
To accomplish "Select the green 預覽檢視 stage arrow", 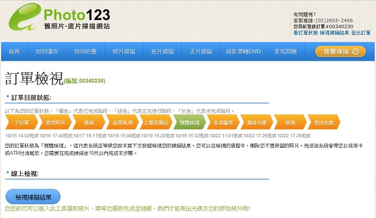I will coord(189,123).
